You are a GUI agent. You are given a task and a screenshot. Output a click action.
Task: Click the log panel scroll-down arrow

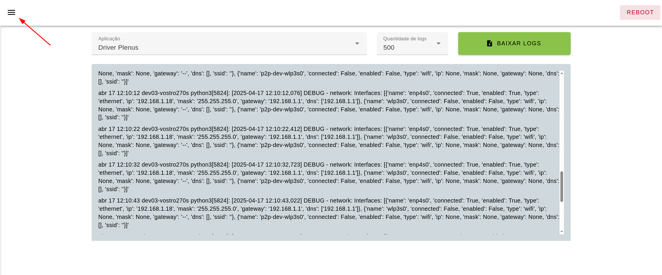(562, 231)
